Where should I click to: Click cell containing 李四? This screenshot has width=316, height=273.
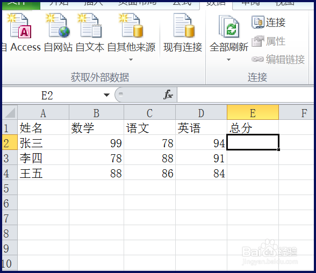pos(44,157)
